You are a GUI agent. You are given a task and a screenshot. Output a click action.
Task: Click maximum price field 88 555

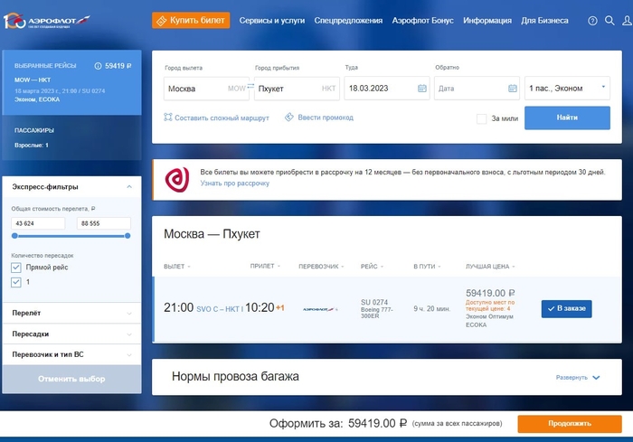[x=104, y=223]
